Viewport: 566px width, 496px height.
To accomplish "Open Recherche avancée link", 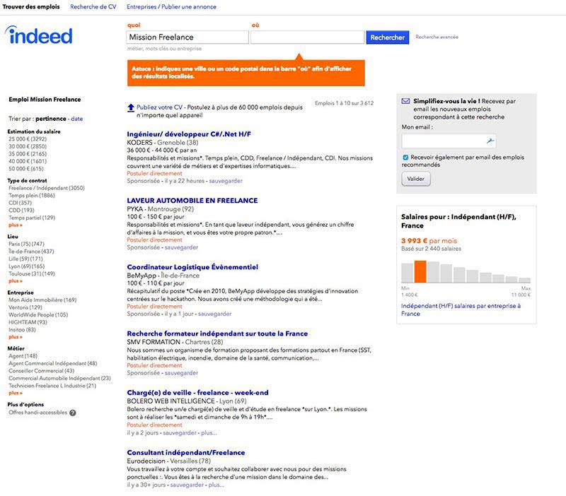I will pos(437,37).
